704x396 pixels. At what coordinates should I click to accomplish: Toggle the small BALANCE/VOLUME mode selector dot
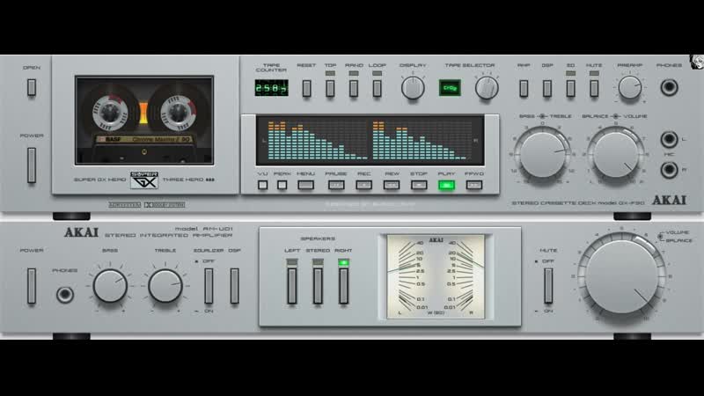pos(616,116)
